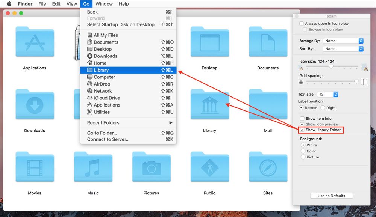This screenshot has height=217, width=376.
Task: Choose AirDrop in the Go menu
Action: pyautogui.click(x=128, y=84)
